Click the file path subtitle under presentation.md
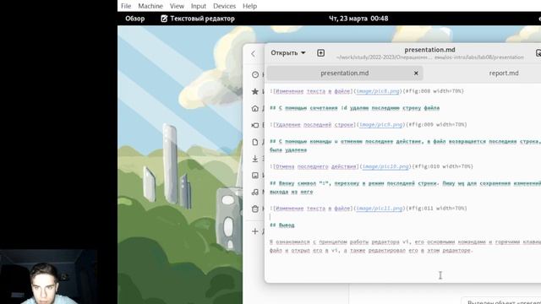Screen dimensions: 541x304 [x=429, y=57]
